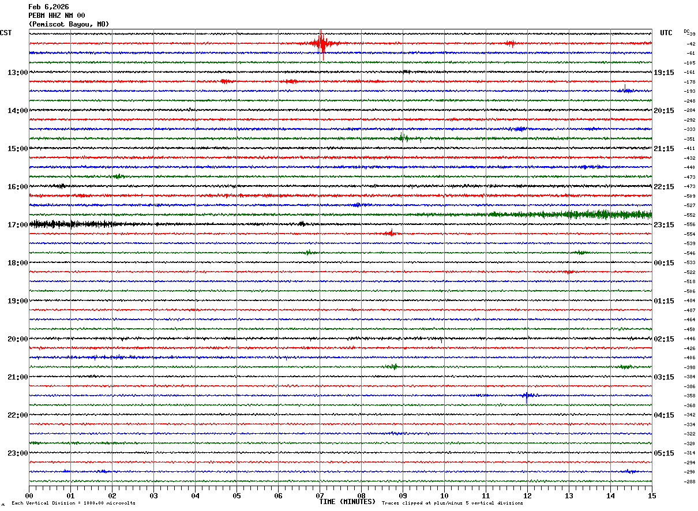Click the traces clipped footnote text
The width and height of the screenshot is (698, 511).
(452, 504)
